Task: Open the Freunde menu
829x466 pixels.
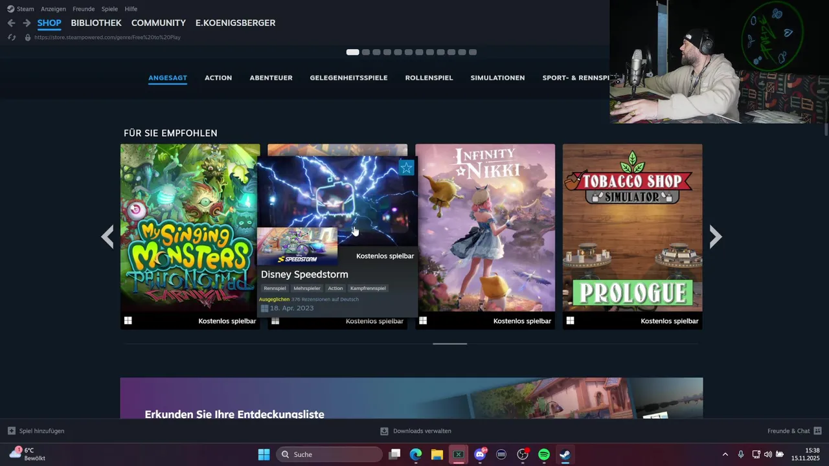Action: coord(84,9)
